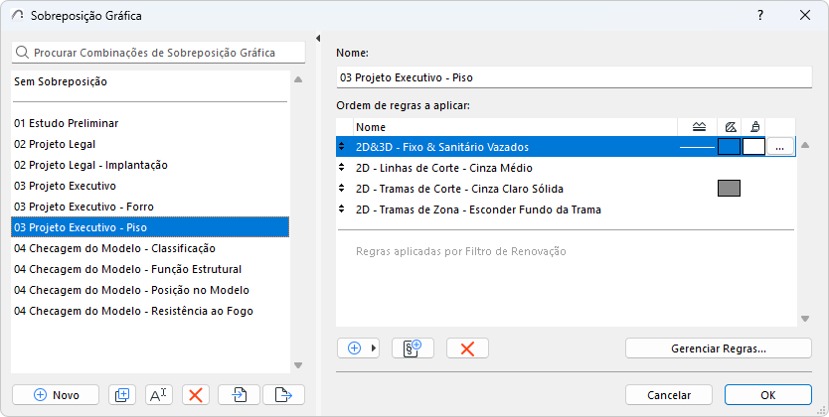The image size is (829, 417).
Task: Click the help question mark icon
Action: [760, 15]
